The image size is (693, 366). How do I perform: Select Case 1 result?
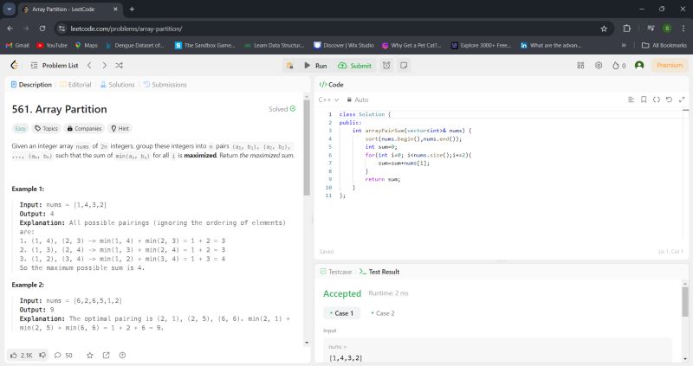tap(341, 313)
